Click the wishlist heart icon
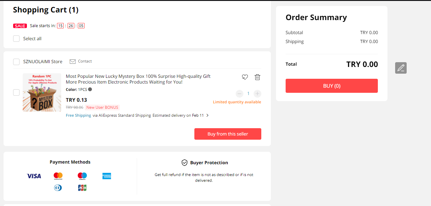 click(245, 77)
